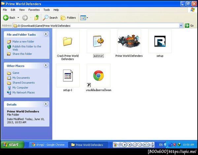
Task: Click the taskbar clock 10:58 AM
Action: point(188,145)
